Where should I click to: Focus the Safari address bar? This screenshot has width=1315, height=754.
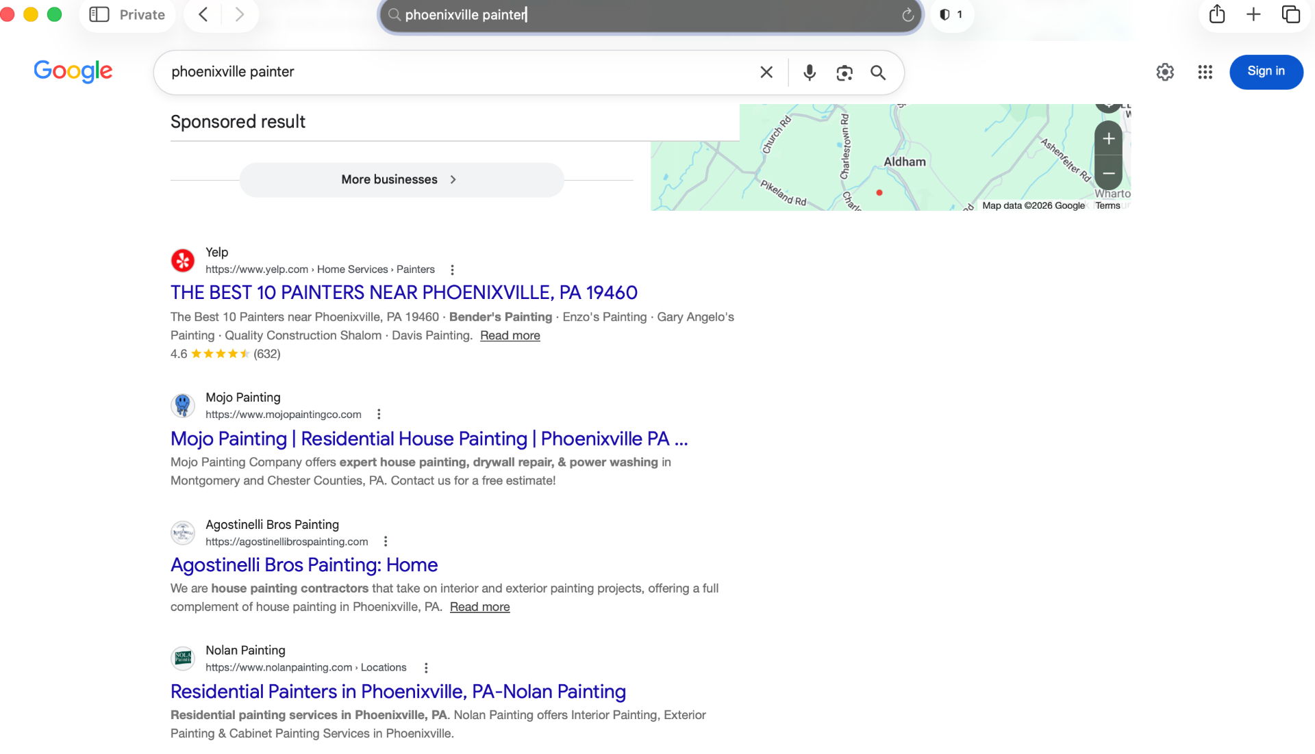(x=651, y=14)
